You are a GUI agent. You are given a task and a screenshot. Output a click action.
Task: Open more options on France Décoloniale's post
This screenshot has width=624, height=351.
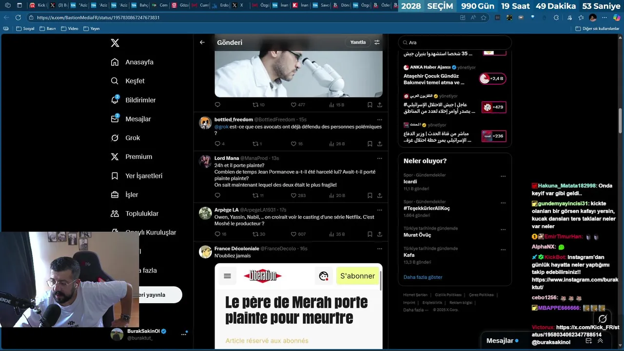(x=380, y=249)
